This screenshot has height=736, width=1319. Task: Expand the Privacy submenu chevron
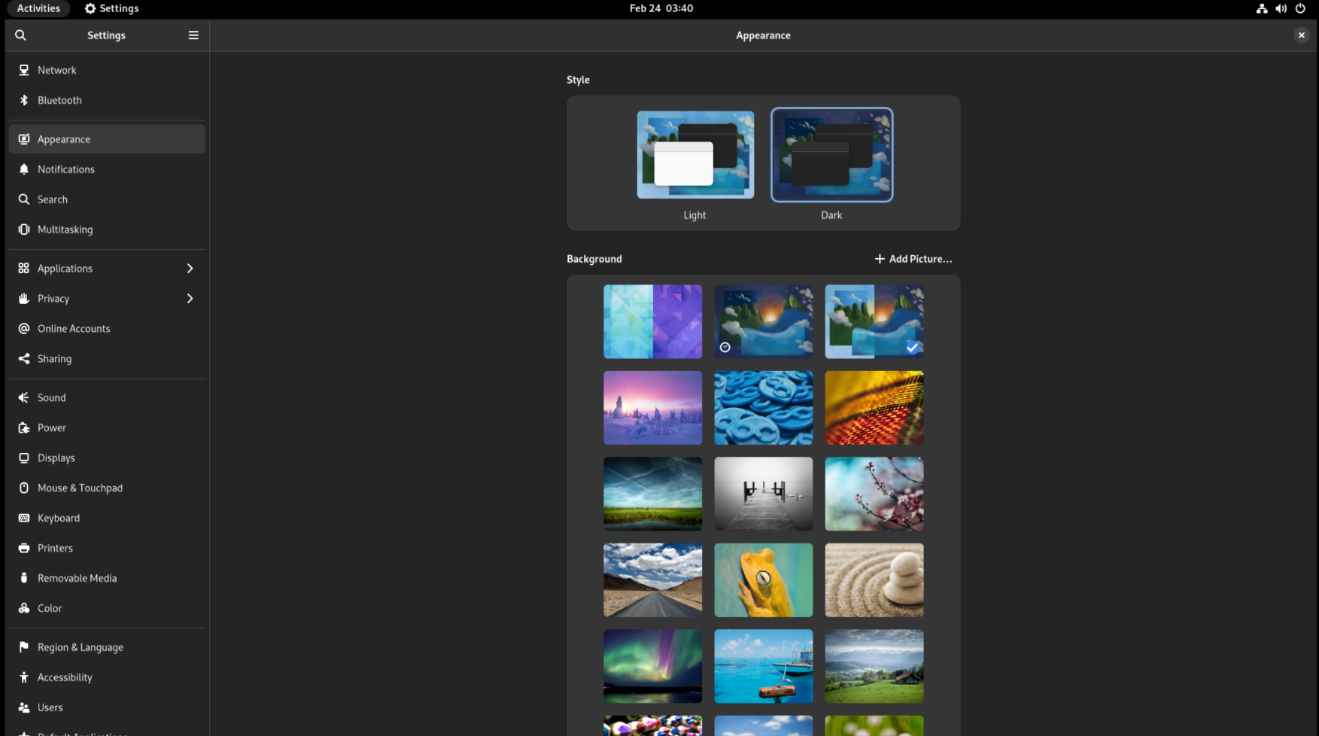point(190,299)
